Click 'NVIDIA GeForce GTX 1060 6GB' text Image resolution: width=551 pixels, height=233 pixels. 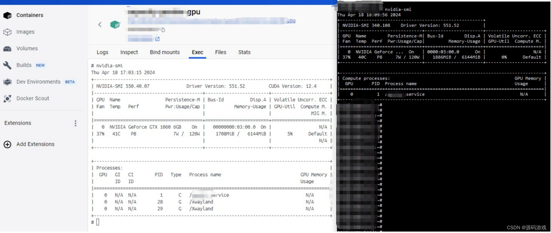point(145,127)
